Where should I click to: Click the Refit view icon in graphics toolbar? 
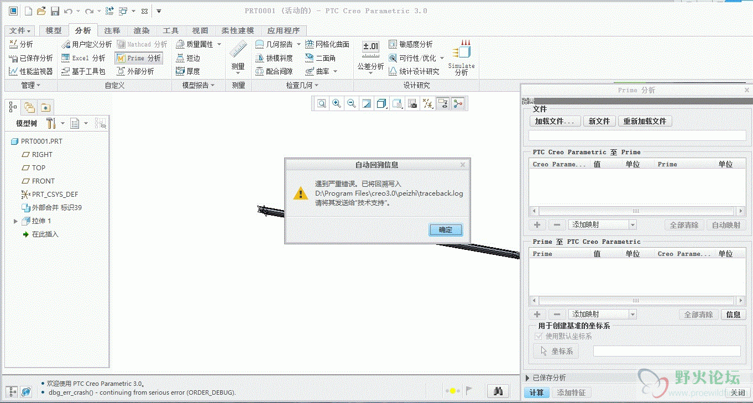[x=321, y=103]
